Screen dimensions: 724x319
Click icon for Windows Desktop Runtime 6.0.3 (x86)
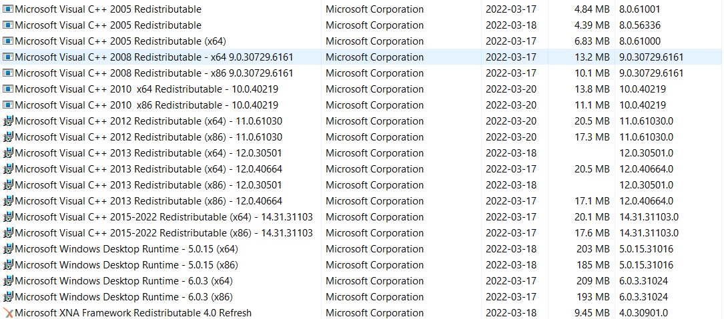pyautogui.click(x=8, y=297)
